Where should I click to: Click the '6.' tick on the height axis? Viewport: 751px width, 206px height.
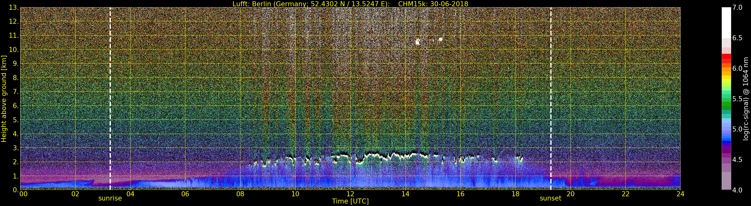16,106
